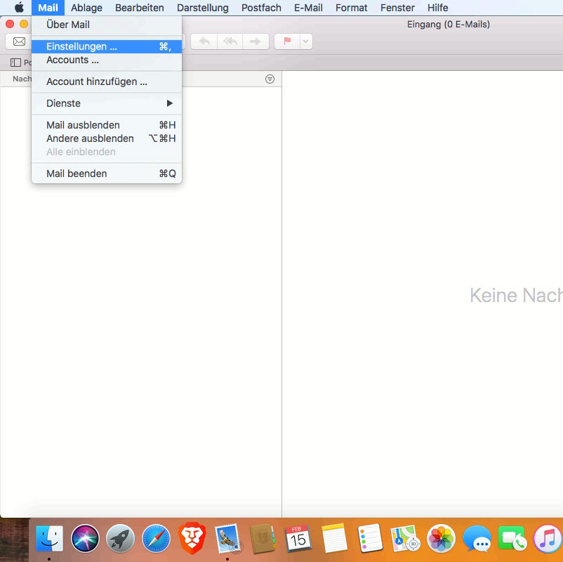This screenshot has width=563, height=562.
Task: Open Notes from the Dock
Action: coord(334,538)
